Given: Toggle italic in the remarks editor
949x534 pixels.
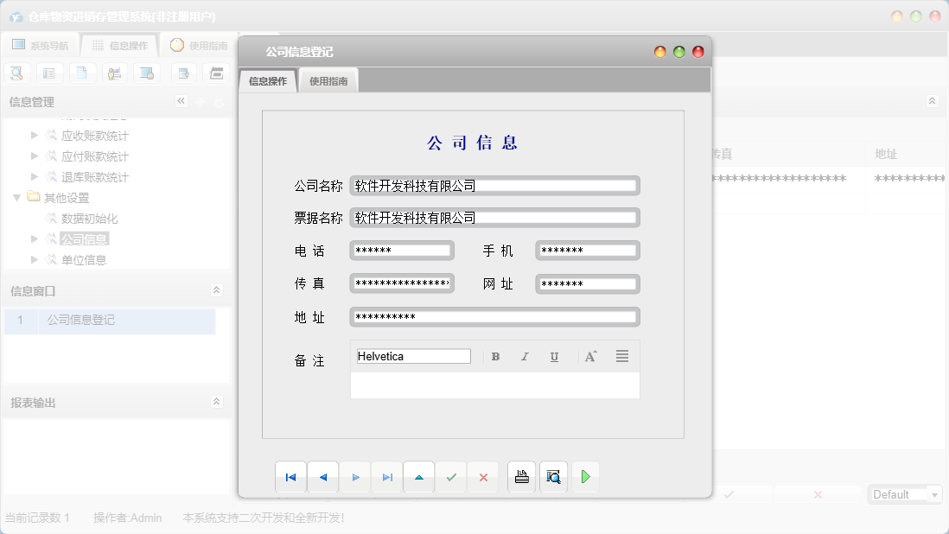Looking at the screenshot, I should (525, 357).
